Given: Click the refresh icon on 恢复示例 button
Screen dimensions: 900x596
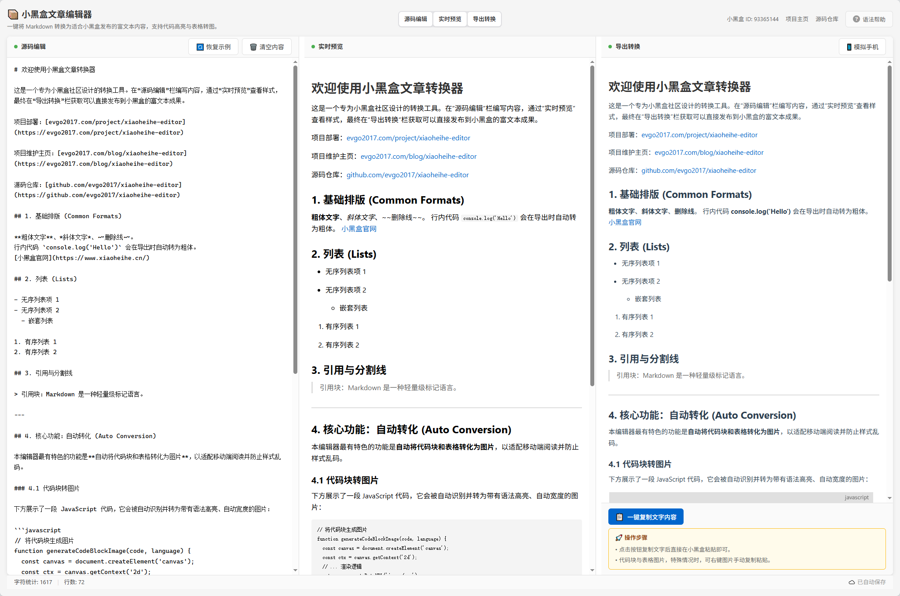Looking at the screenshot, I should click(x=201, y=46).
